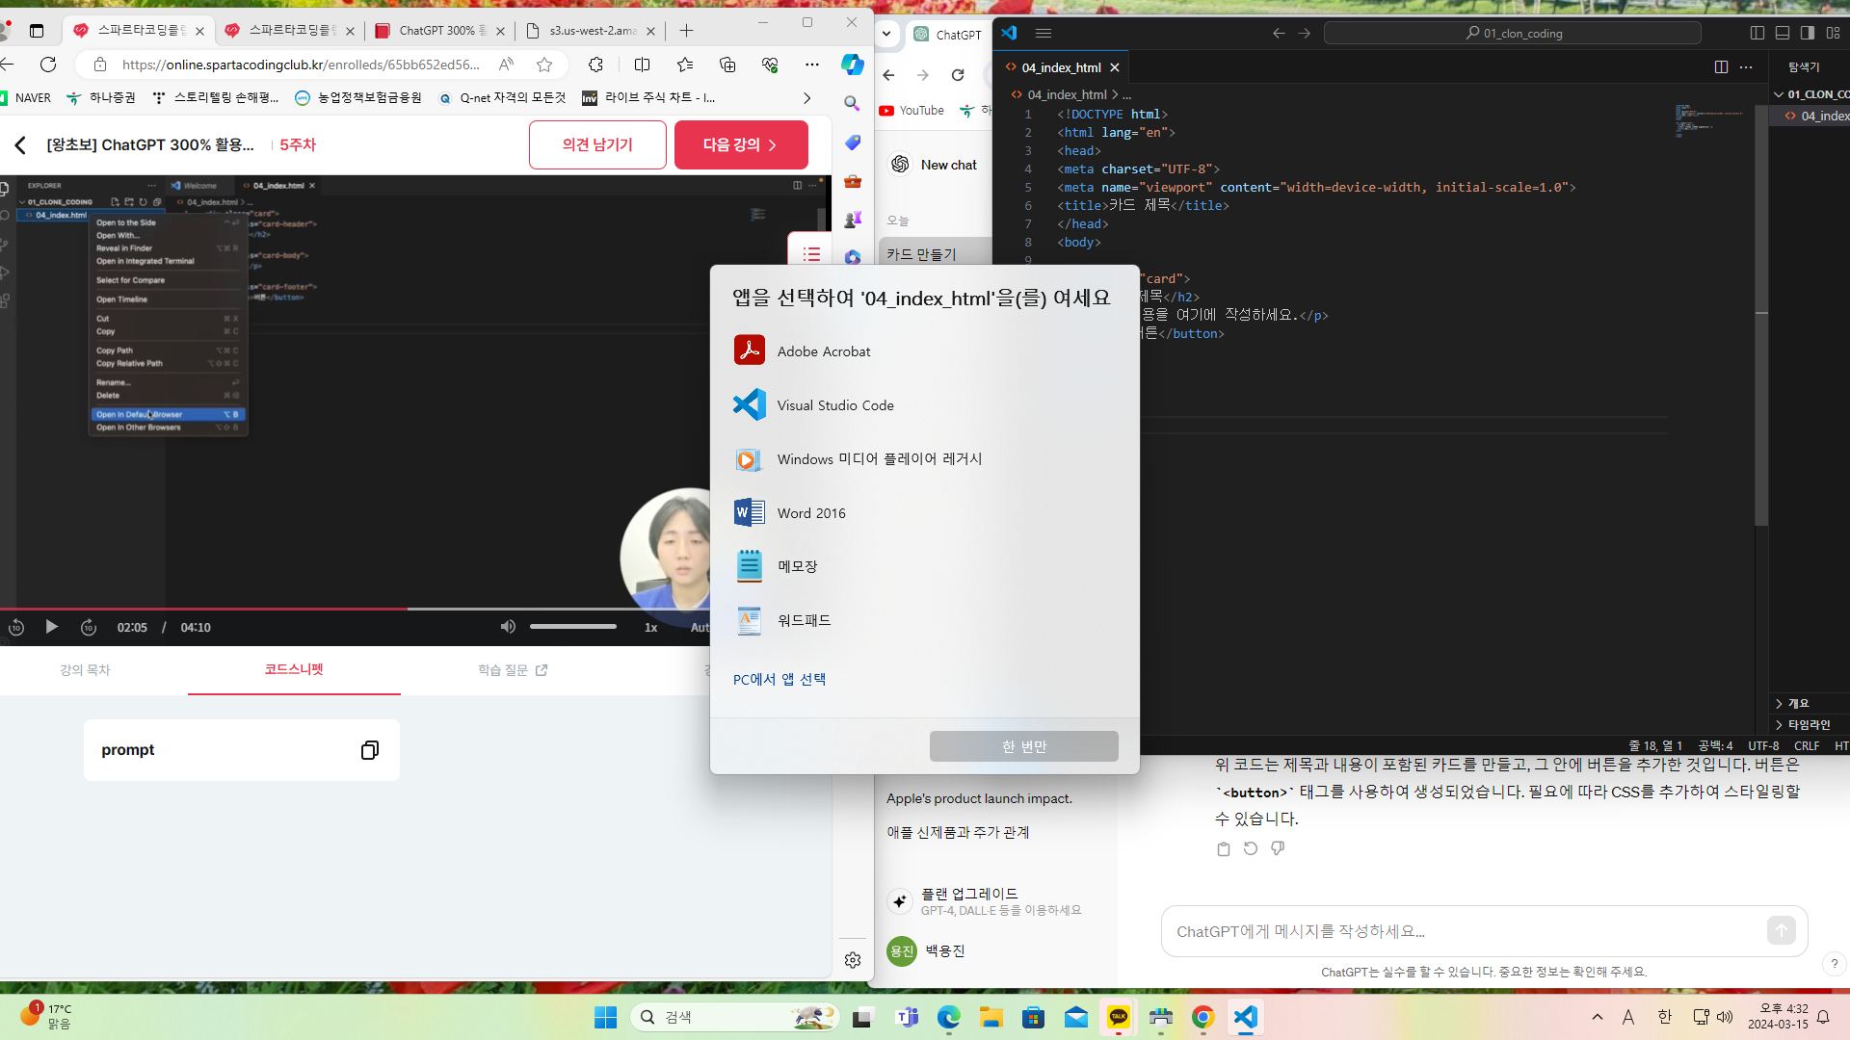Open the VS Code hamburger menu
1850x1040 pixels.
1044,33
